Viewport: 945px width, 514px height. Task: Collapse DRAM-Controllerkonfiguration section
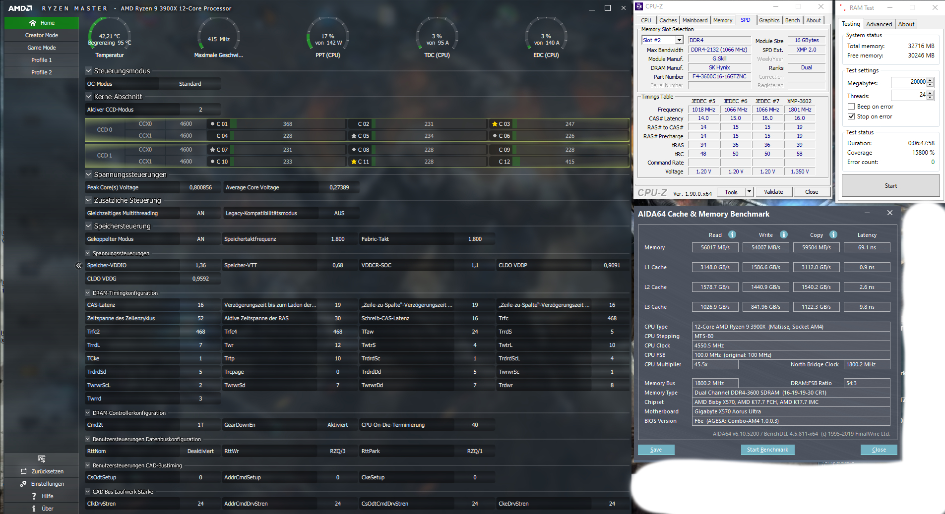88,413
